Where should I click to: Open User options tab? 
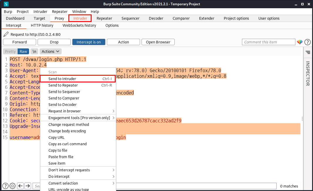[269, 18]
